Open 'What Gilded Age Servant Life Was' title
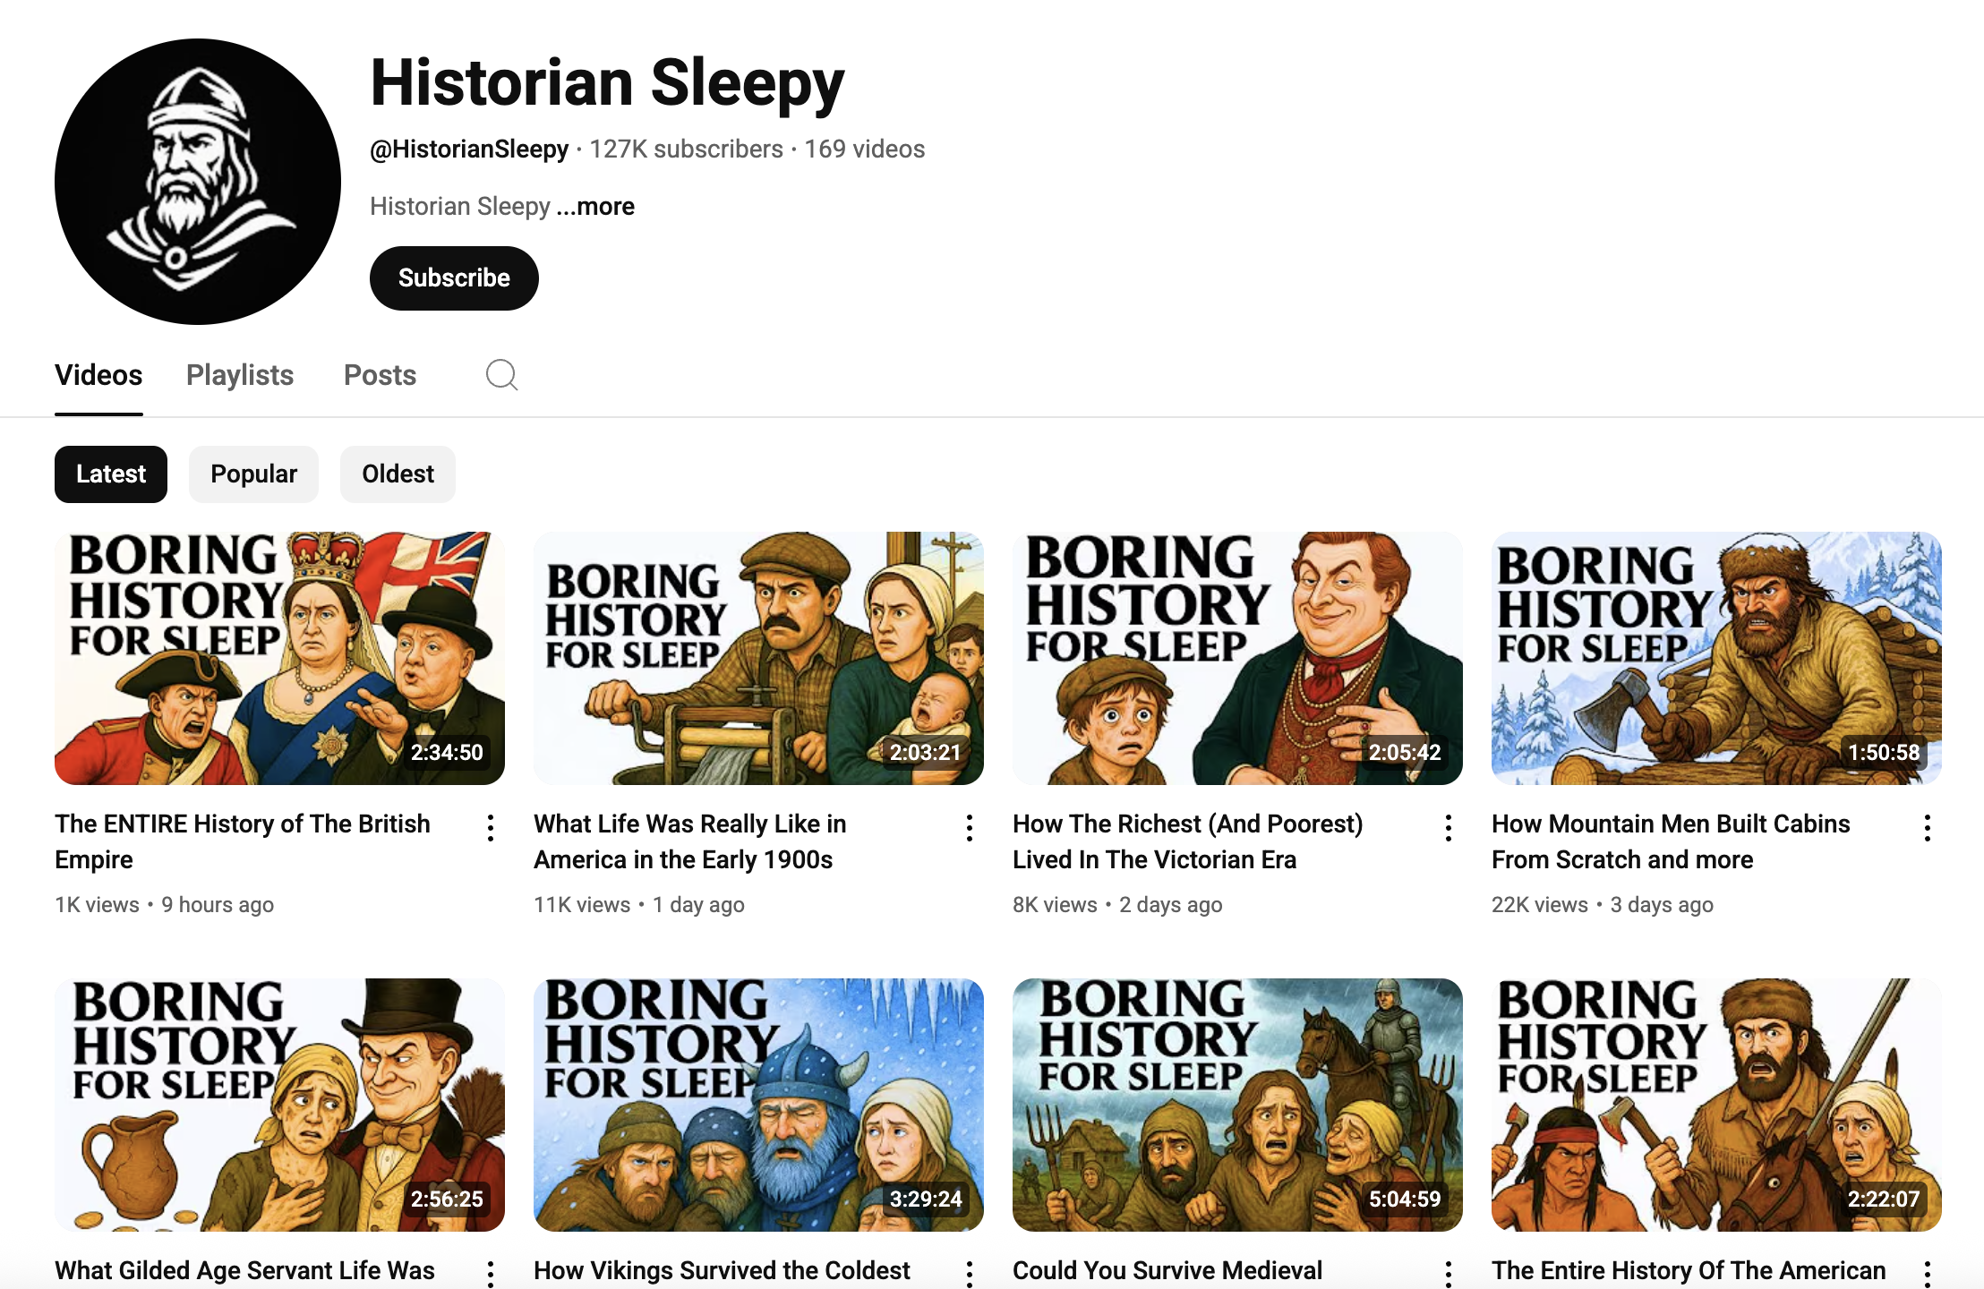This screenshot has height=1289, width=1984. (x=244, y=1270)
